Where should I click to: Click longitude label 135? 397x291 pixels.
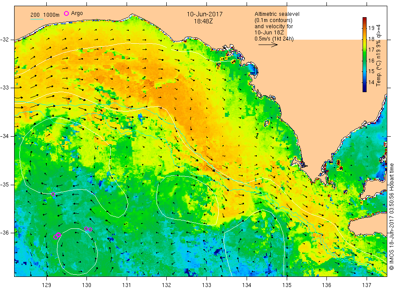point(287,285)
